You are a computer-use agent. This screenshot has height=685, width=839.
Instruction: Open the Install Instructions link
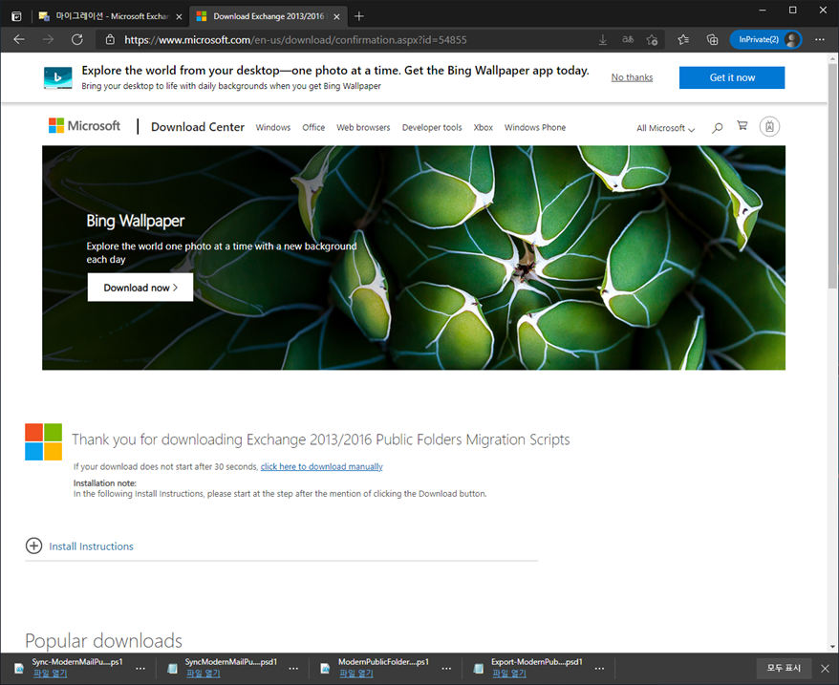(91, 546)
